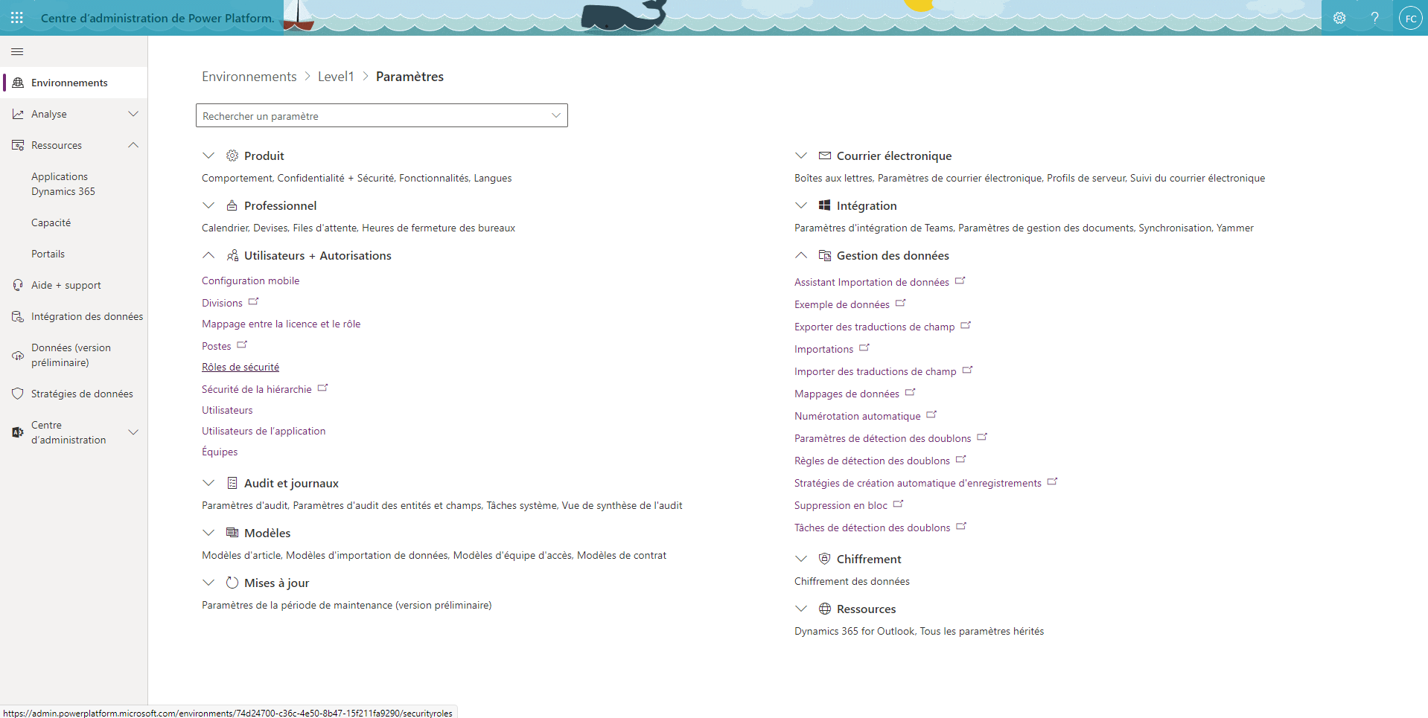Collapse the Ressources sidebar chevron

pos(133,145)
